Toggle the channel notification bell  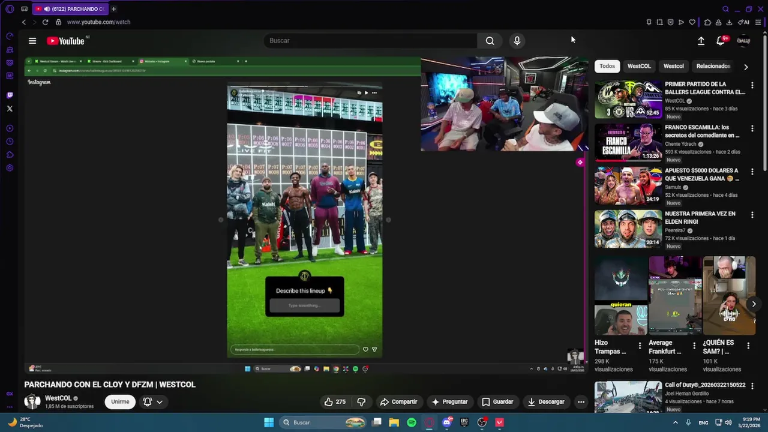click(147, 402)
